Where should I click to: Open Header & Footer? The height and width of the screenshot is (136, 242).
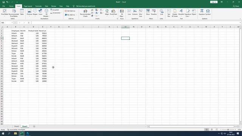pos(175,13)
